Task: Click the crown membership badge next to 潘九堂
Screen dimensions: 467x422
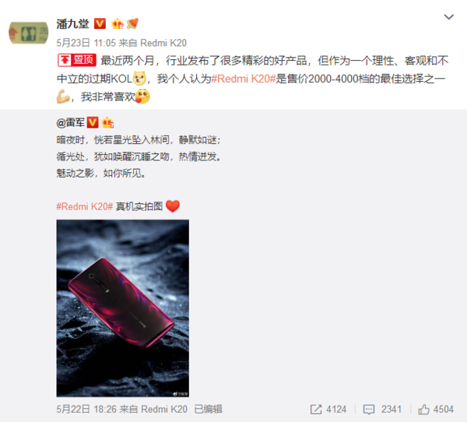Action: pyautogui.click(x=118, y=23)
